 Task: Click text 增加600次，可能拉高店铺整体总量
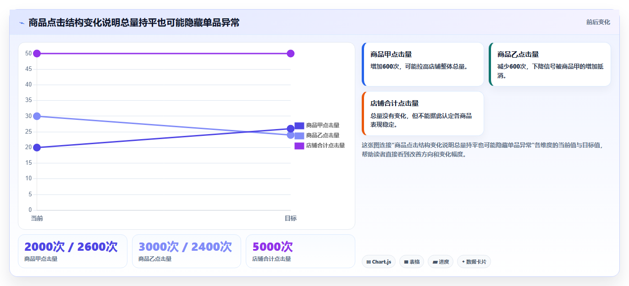(x=419, y=66)
